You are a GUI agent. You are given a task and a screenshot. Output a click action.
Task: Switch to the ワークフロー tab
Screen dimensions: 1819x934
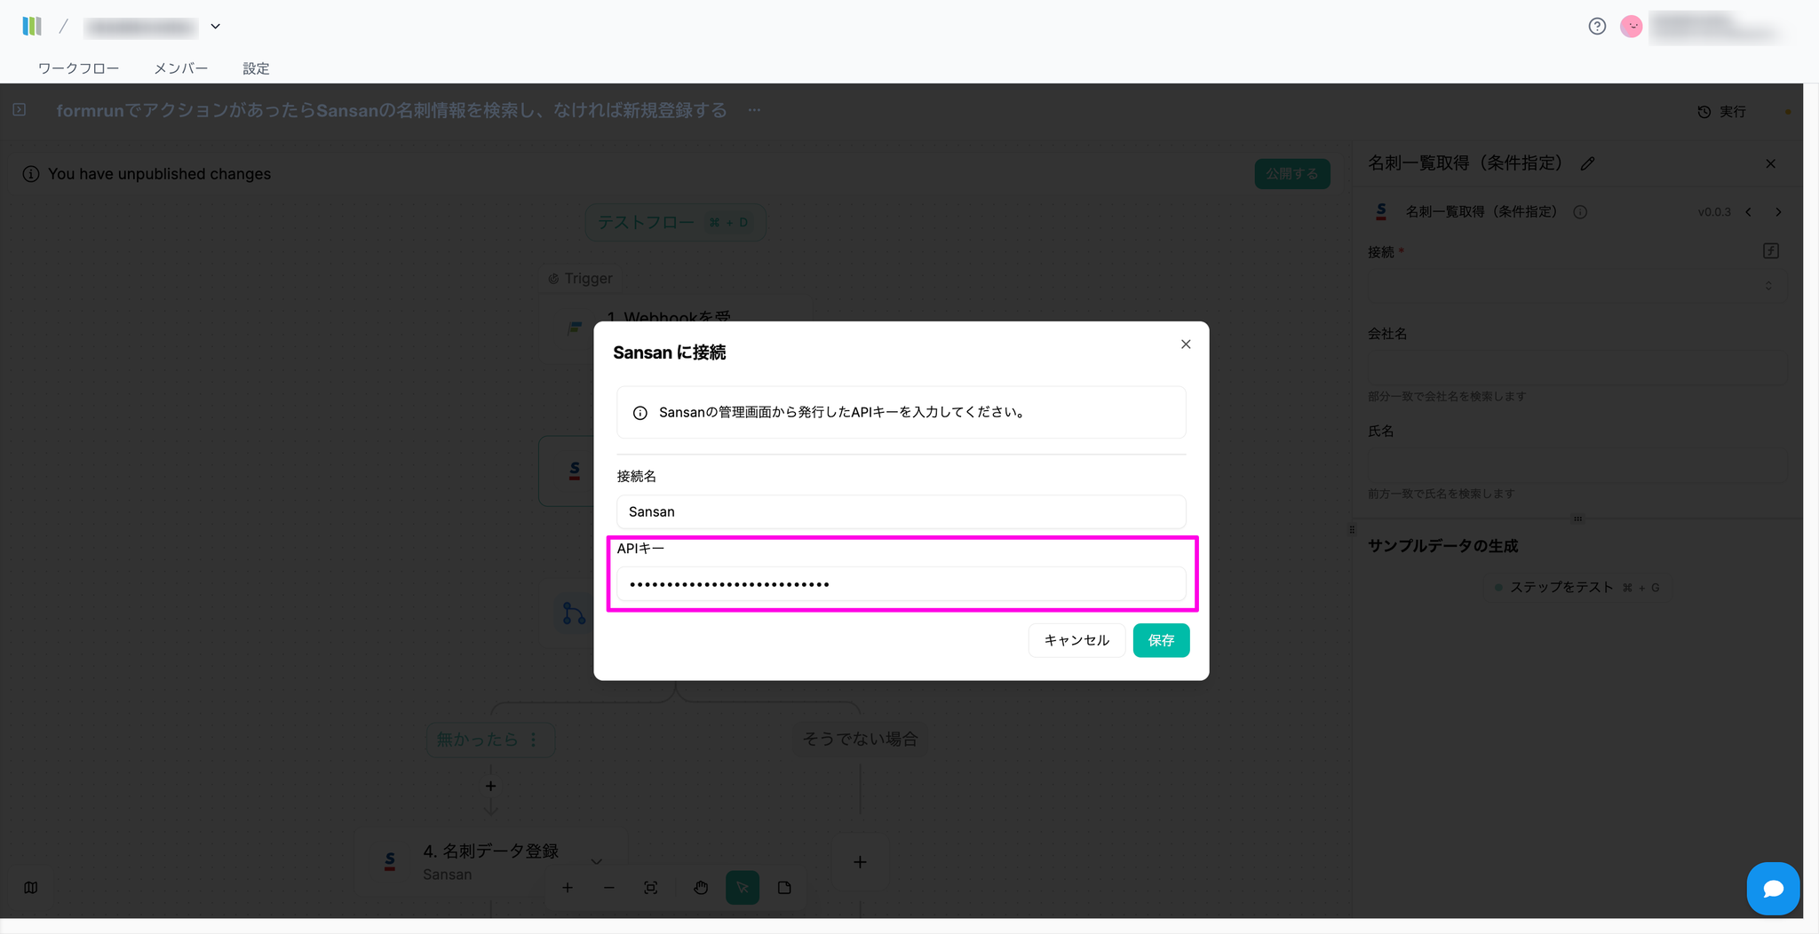coord(78,68)
